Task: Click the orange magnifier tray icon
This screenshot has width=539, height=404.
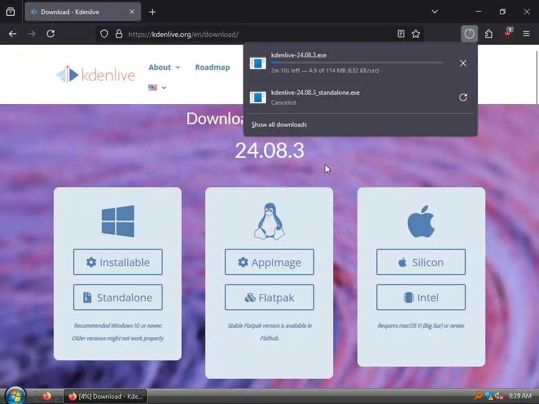Action: pyautogui.click(x=478, y=396)
